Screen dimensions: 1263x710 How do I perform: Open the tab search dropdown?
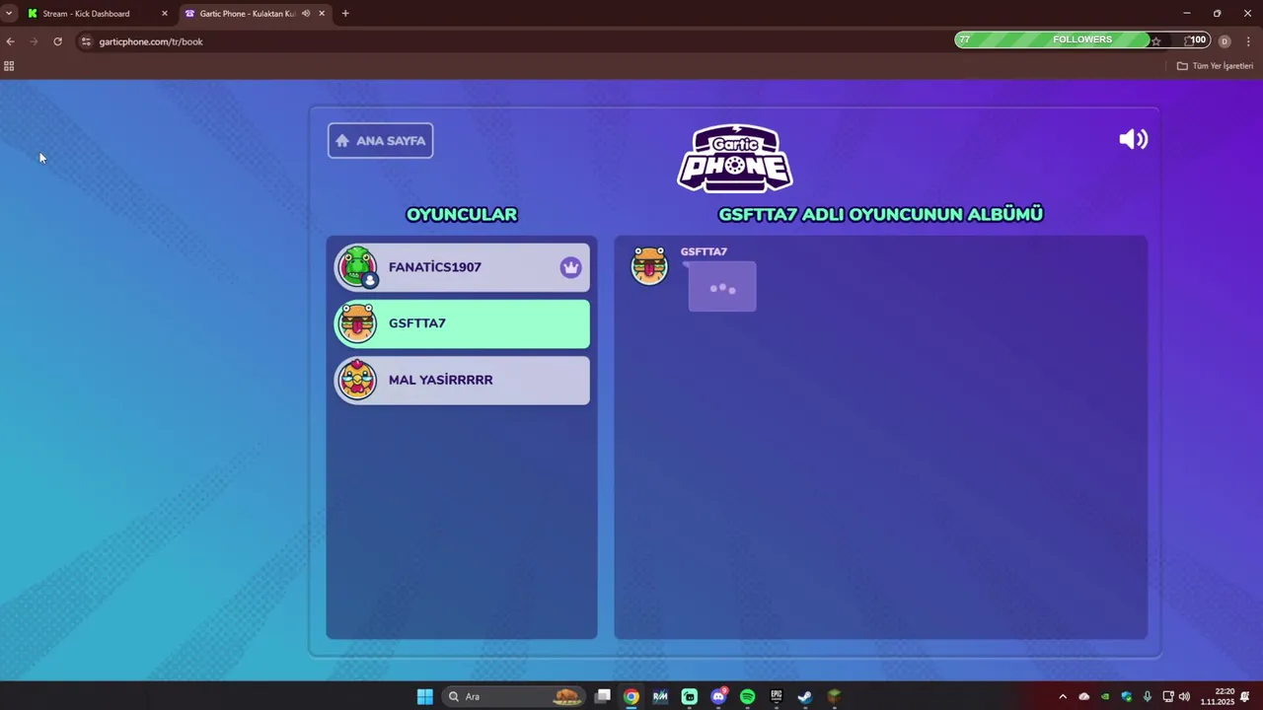point(9,14)
